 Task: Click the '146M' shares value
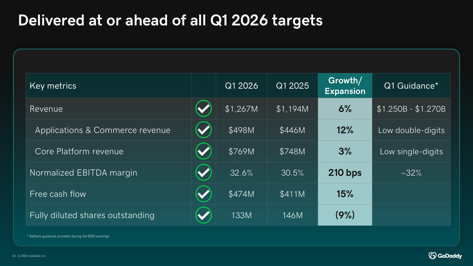(292, 215)
